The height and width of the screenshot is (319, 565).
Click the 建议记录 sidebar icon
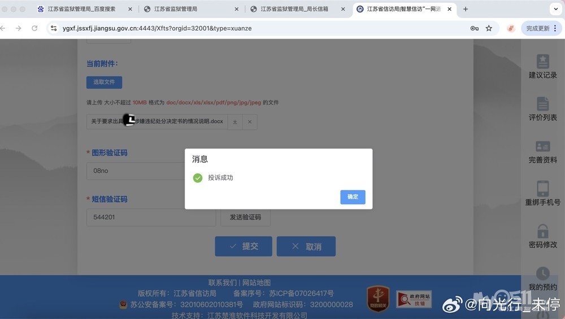click(542, 62)
